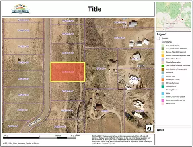Click the State Park swatch
The image size is (193, 147).
(x=163, y=73)
